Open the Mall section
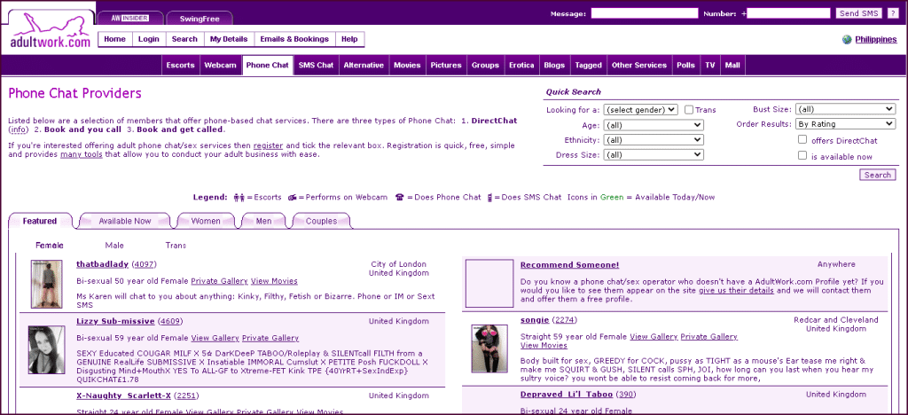 click(732, 66)
